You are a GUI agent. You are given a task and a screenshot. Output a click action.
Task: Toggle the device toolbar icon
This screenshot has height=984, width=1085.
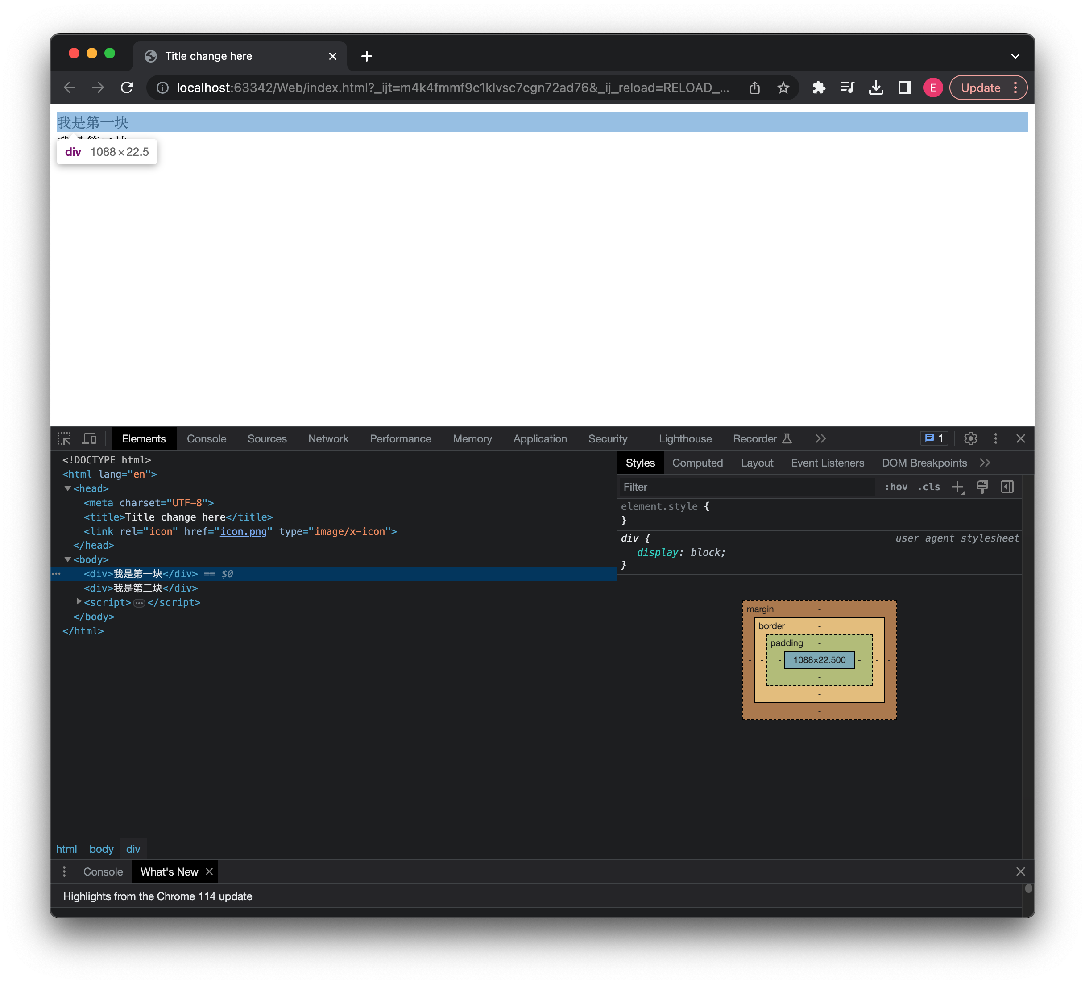pos(89,438)
